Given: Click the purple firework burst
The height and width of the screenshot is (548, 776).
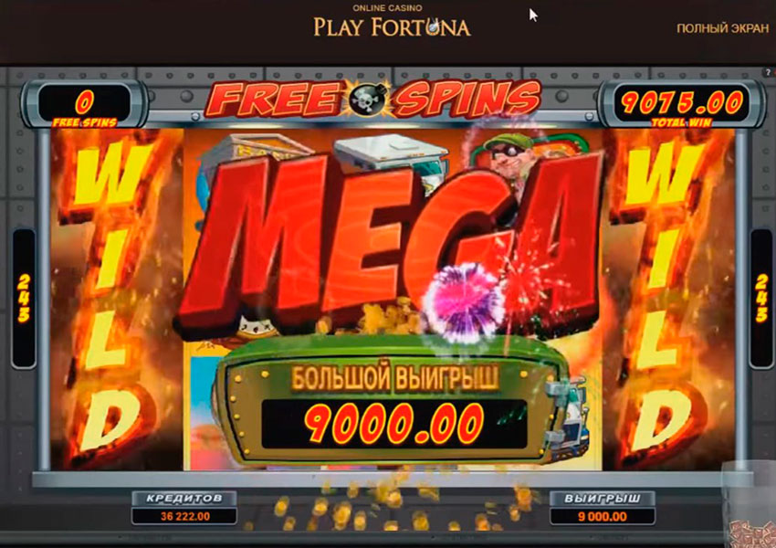Looking at the screenshot, I should point(463,302).
